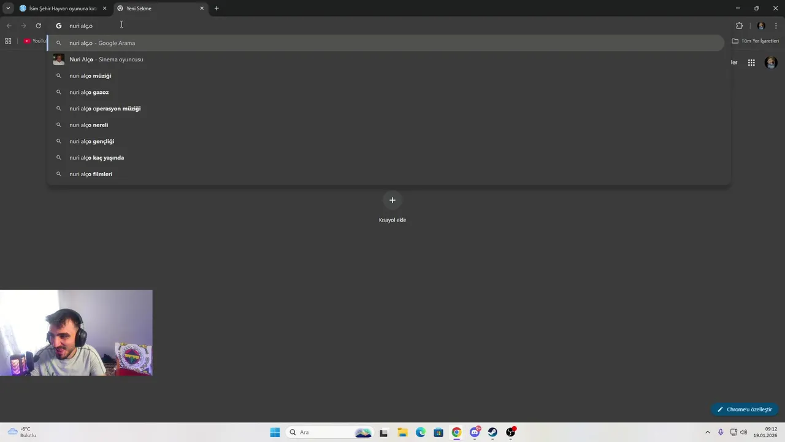The width and height of the screenshot is (785, 442).
Task: Click the microphone icon in system tray
Action: coord(721,432)
